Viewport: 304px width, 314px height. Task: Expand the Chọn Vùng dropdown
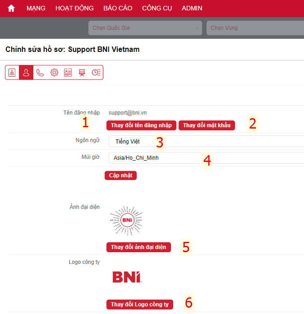coord(255,28)
